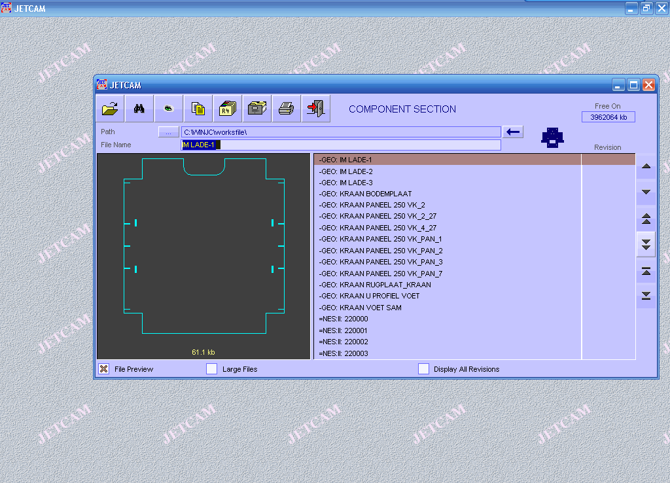The width and height of the screenshot is (670, 483).
Task: Click the exit door toolbar icon
Action: pyautogui.click(x=316, y=109)
